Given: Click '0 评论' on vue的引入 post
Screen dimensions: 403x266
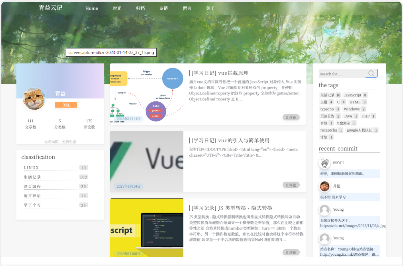Looking at the screenshot, I should (291, 185).
